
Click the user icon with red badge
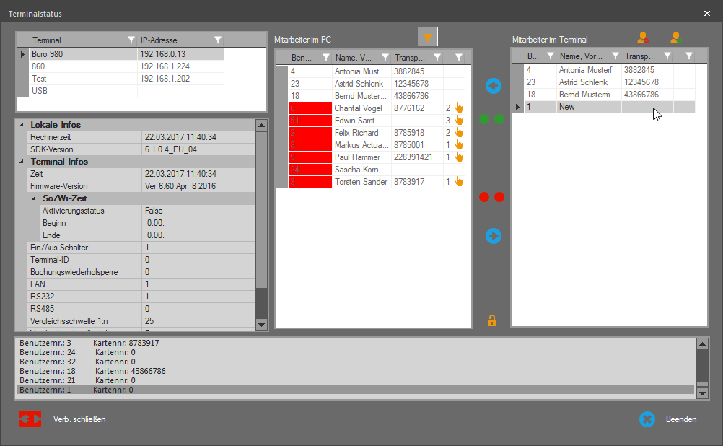tap(642, 38)
